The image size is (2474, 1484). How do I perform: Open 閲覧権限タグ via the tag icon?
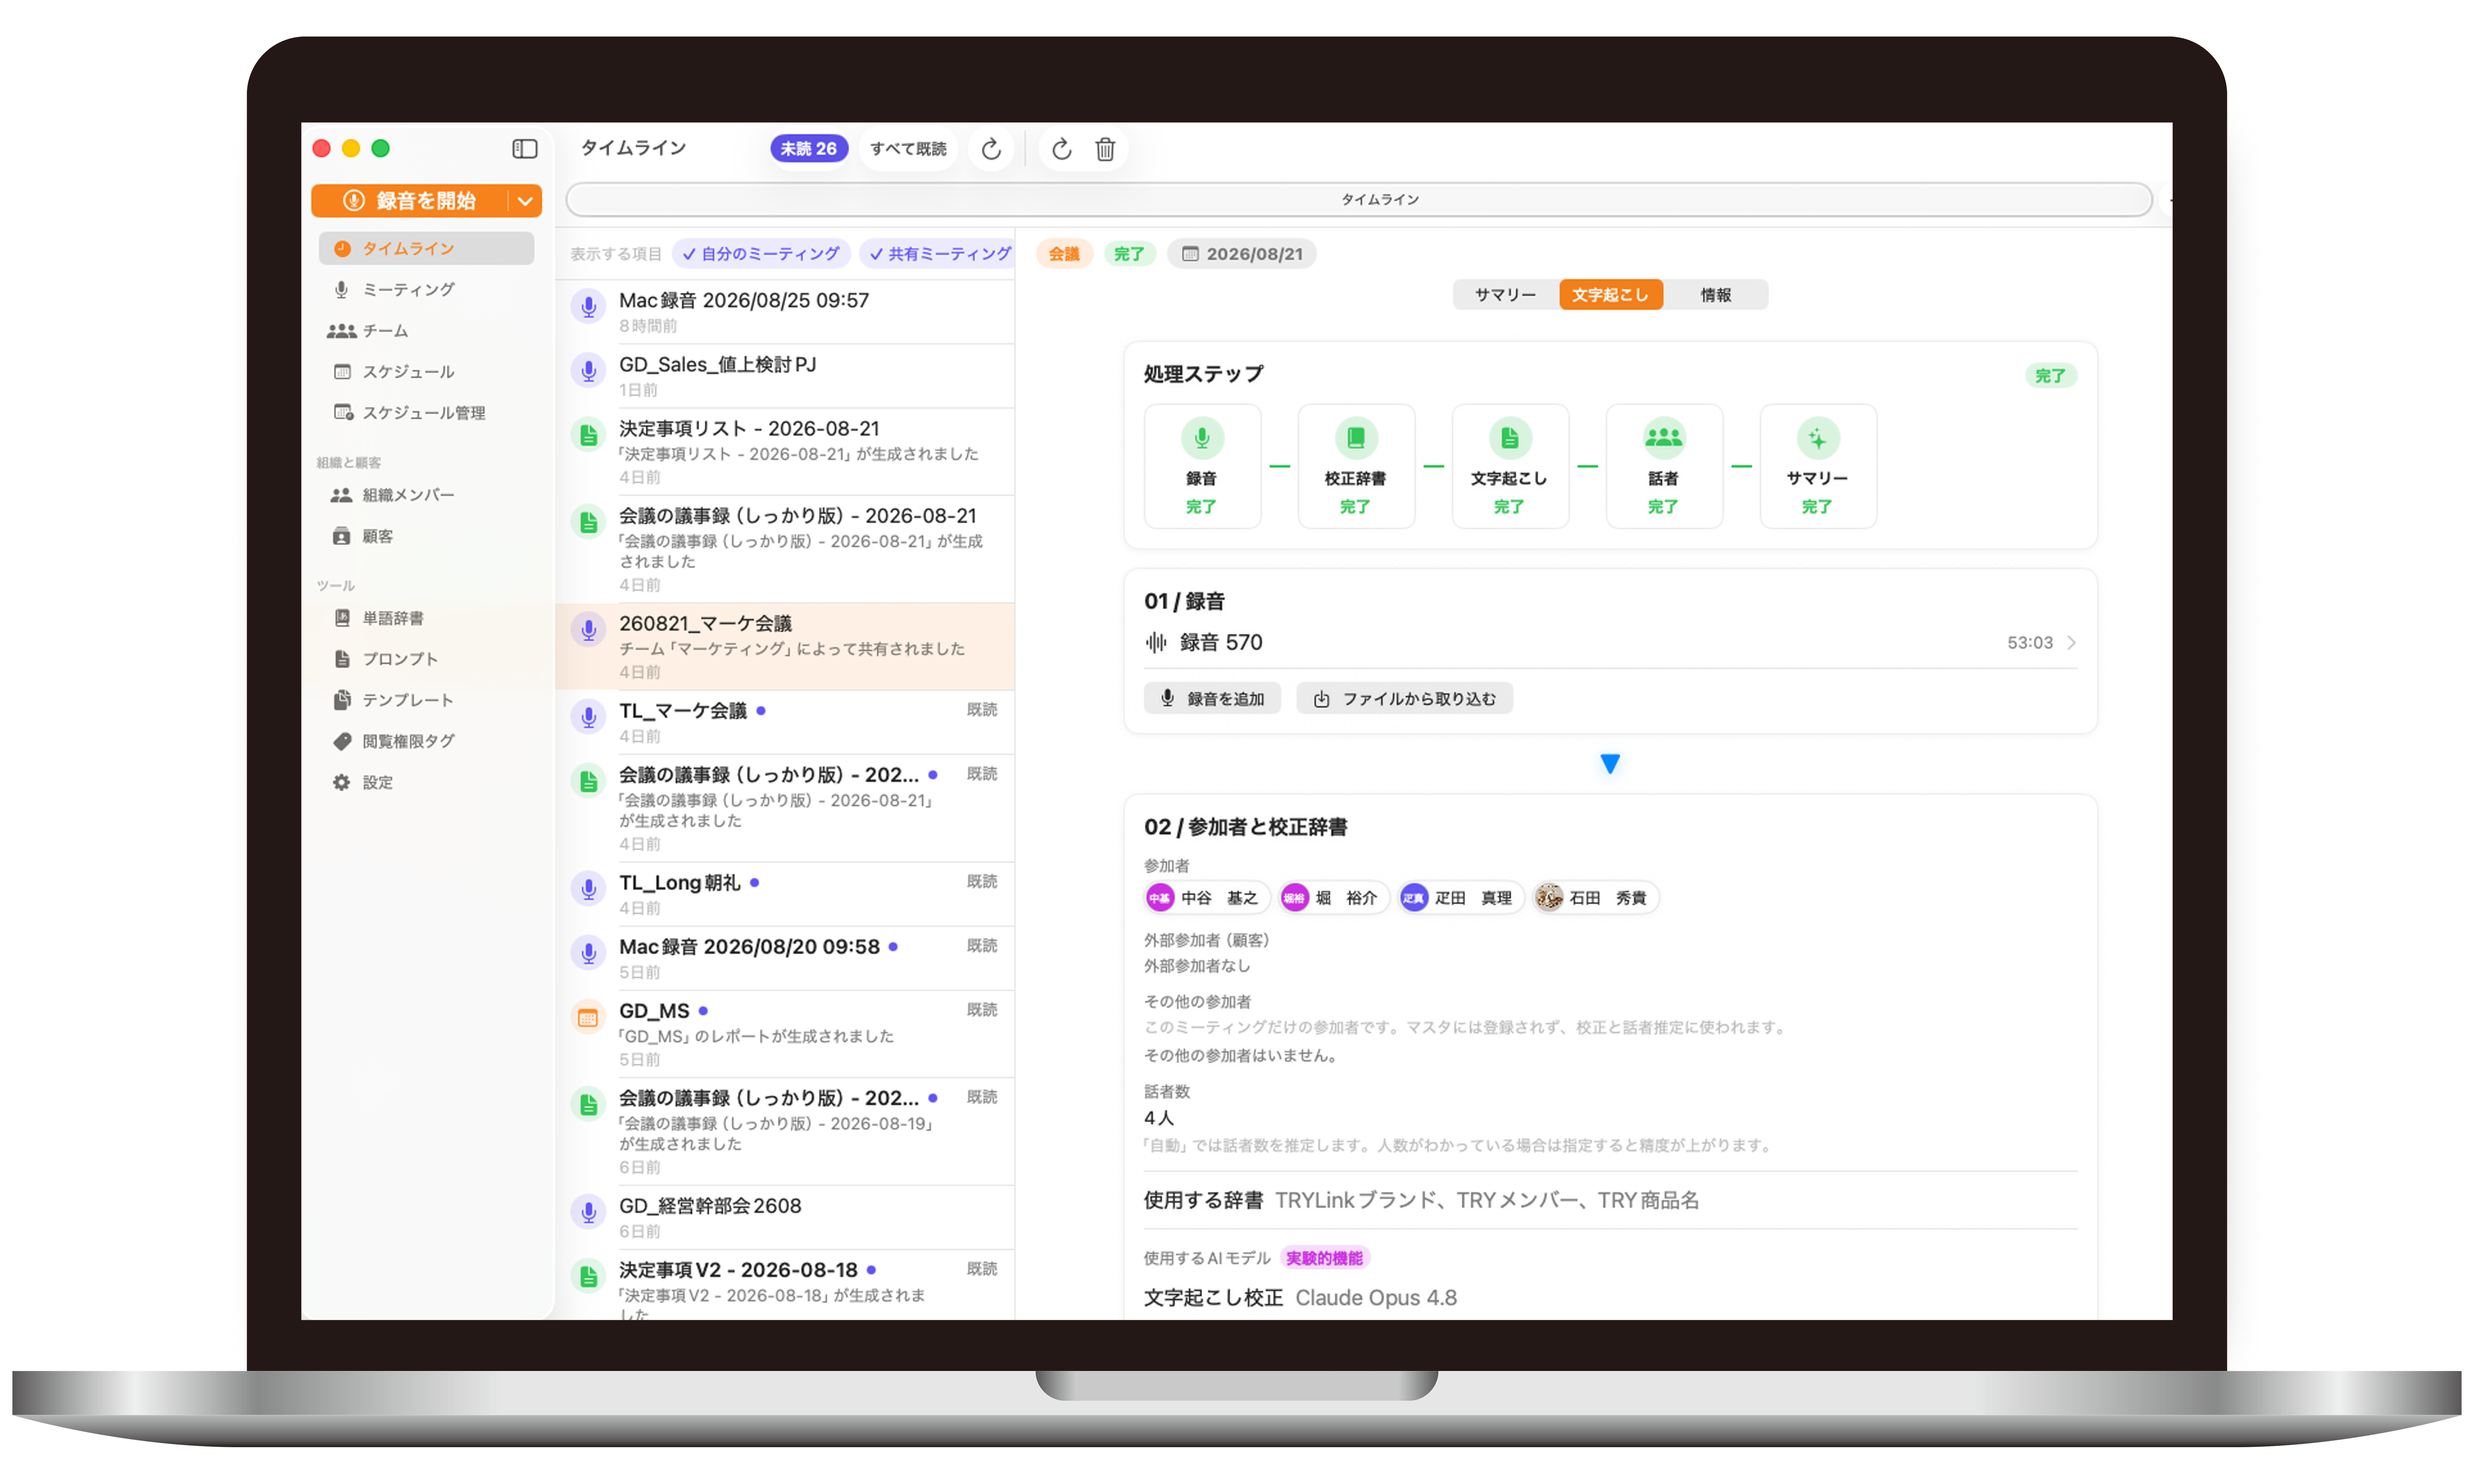click(x=342, y=741)
